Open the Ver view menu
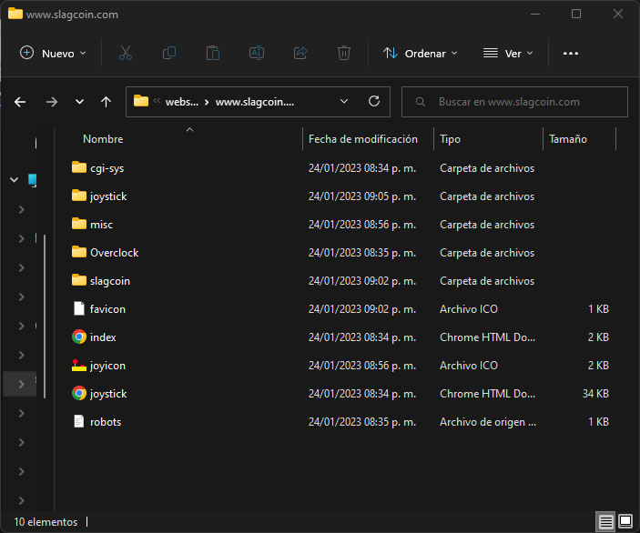This screenshot has width=640, height=533. tap(508, 54)
